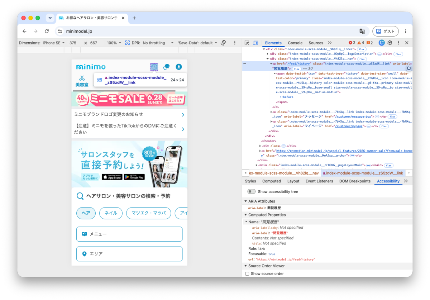The width and height of the screenshot is (430, 300).
Task: Open the my page profile icon on minimo
Action: point(178,67)
